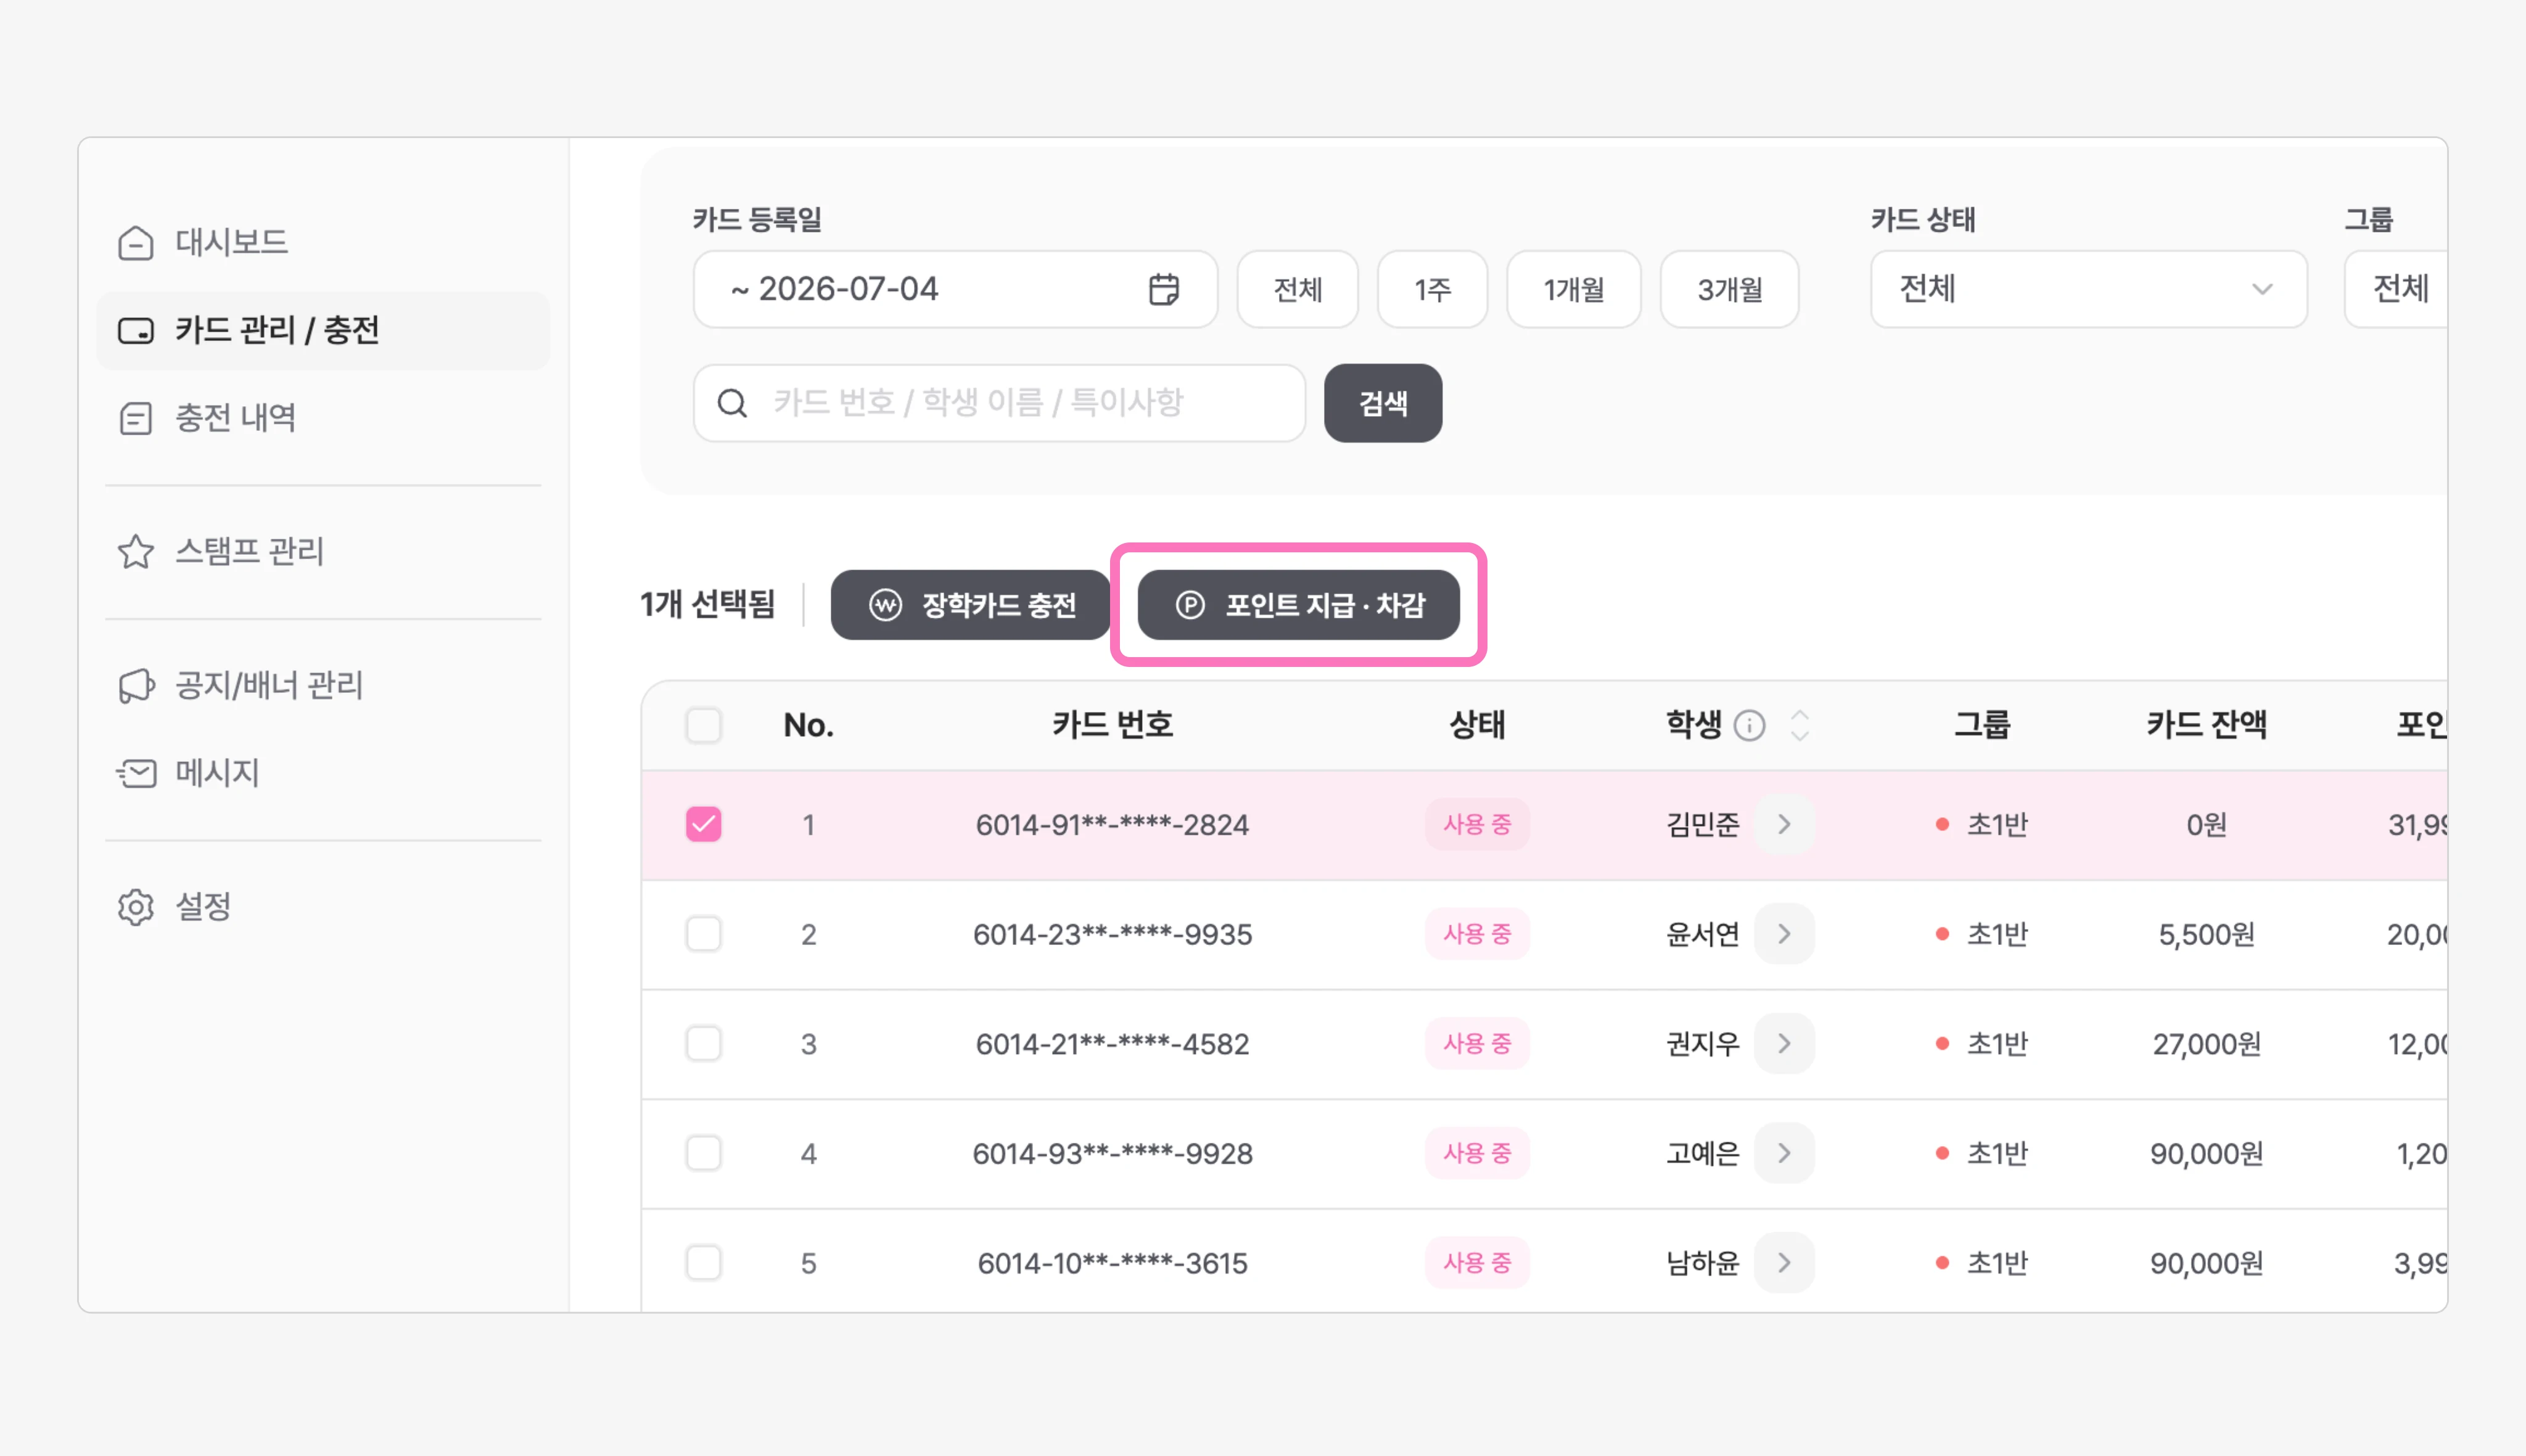The height and width of the screenshot is (1456, 2526).
Task: Click the megaphone icon for 공지/배너 관리
Action: tap(135, 686)
